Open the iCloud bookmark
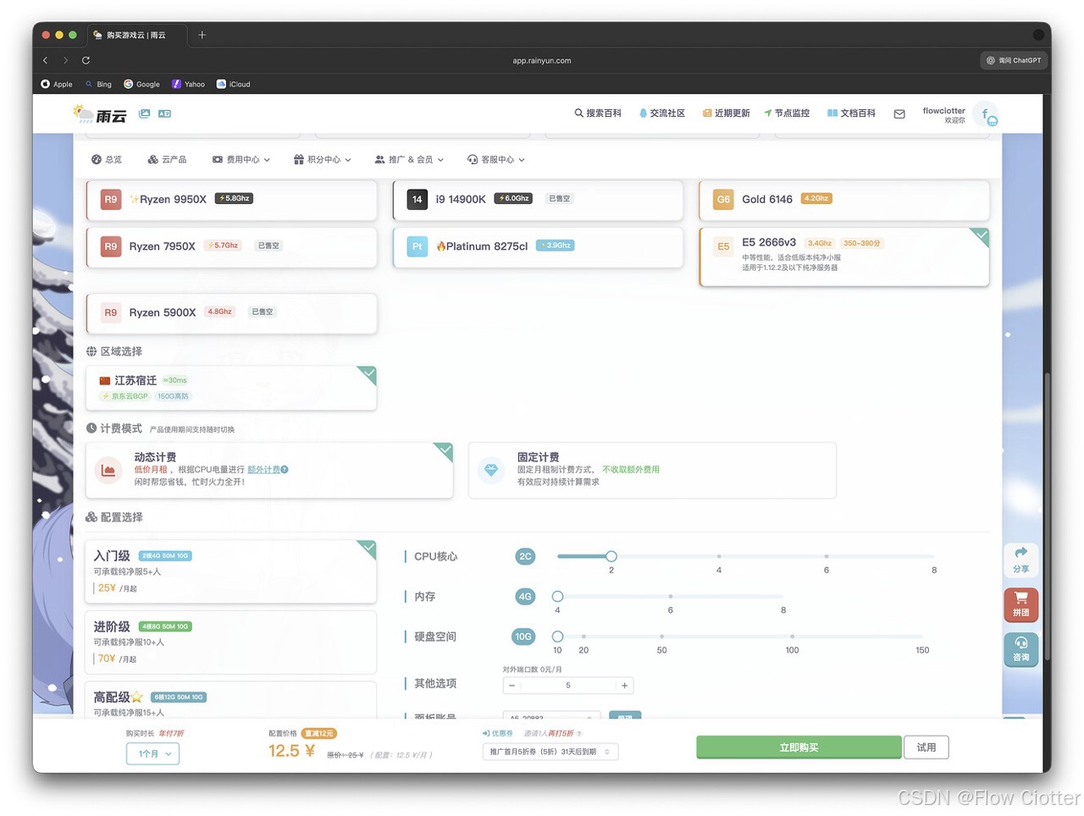 [234, 84]
